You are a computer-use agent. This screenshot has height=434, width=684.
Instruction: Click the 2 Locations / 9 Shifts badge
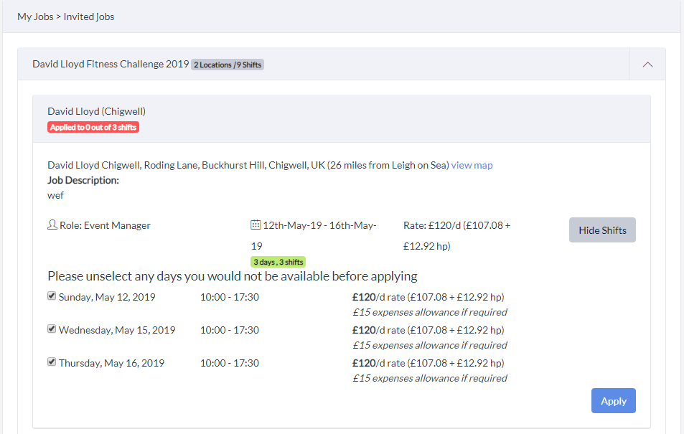pos(228,65)
